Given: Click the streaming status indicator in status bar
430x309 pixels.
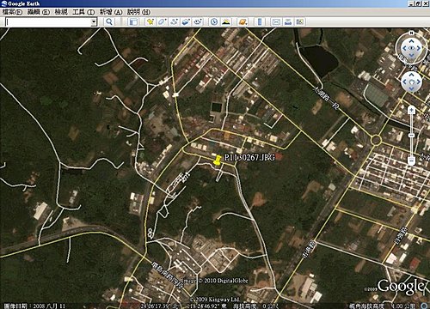Looking at the screenshot, I should coord(425,306).
